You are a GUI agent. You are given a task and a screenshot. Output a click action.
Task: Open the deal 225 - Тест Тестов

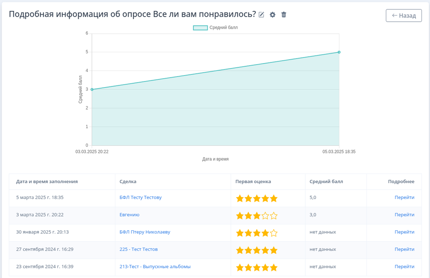point(139,249)
